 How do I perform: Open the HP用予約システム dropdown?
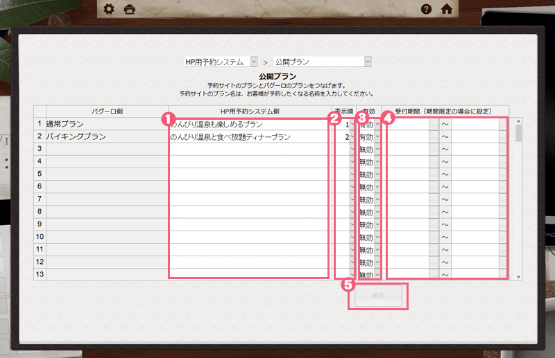254,62
